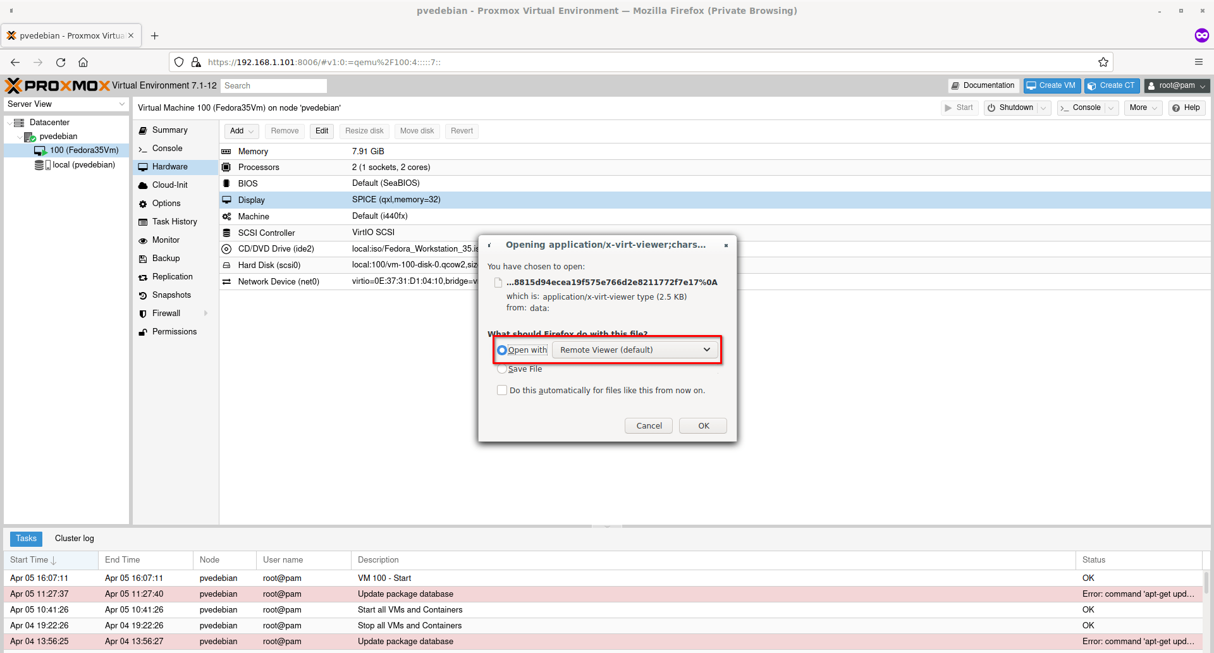Choose the Save File option
This screenshot has width=1214, height=653.
(502, 369)
